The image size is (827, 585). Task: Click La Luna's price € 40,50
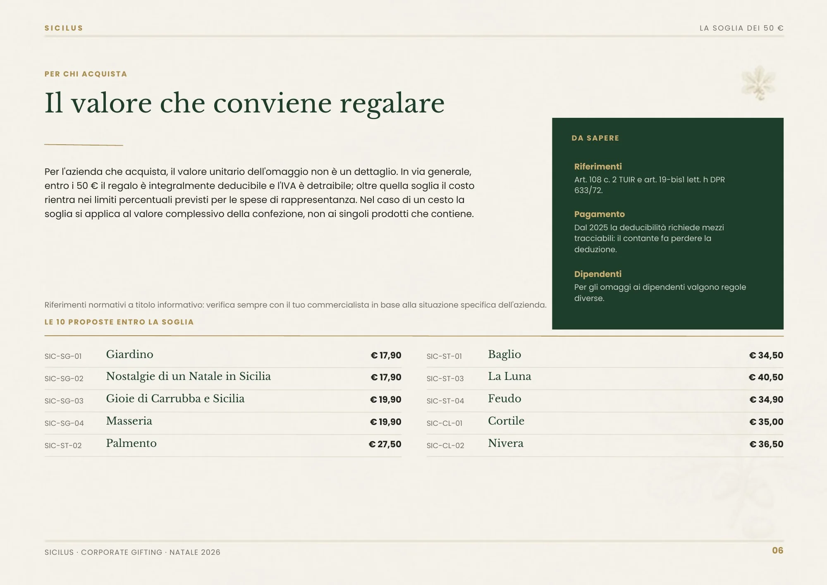[766, 377]
